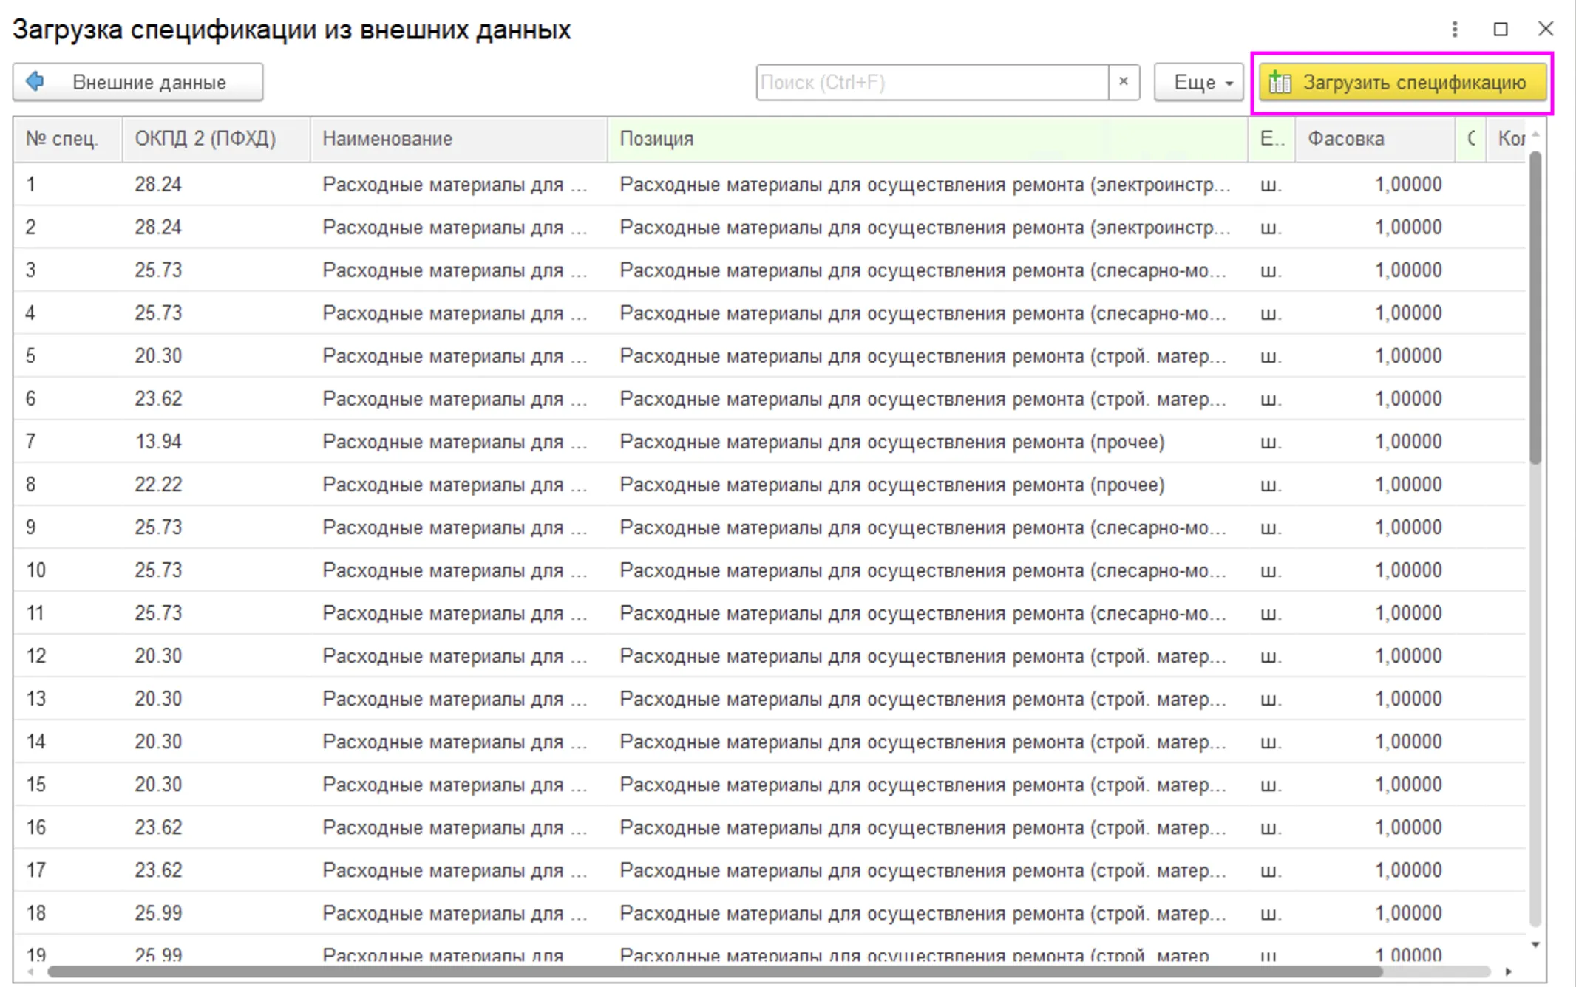Select specification row number 10

769,570
